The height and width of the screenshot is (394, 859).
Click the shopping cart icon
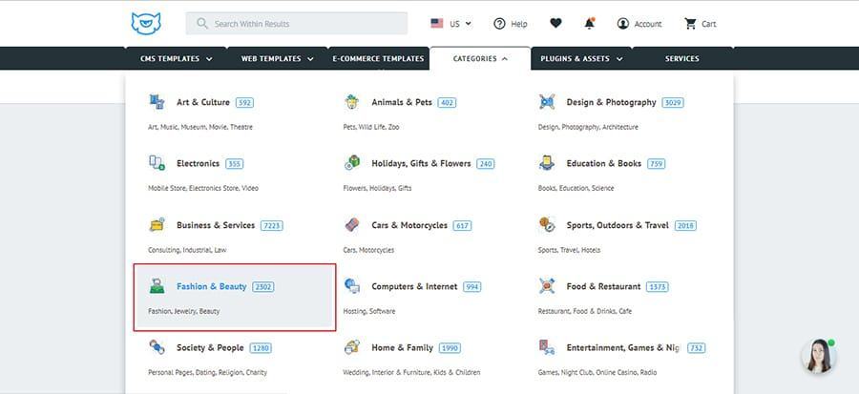[690, 24]
